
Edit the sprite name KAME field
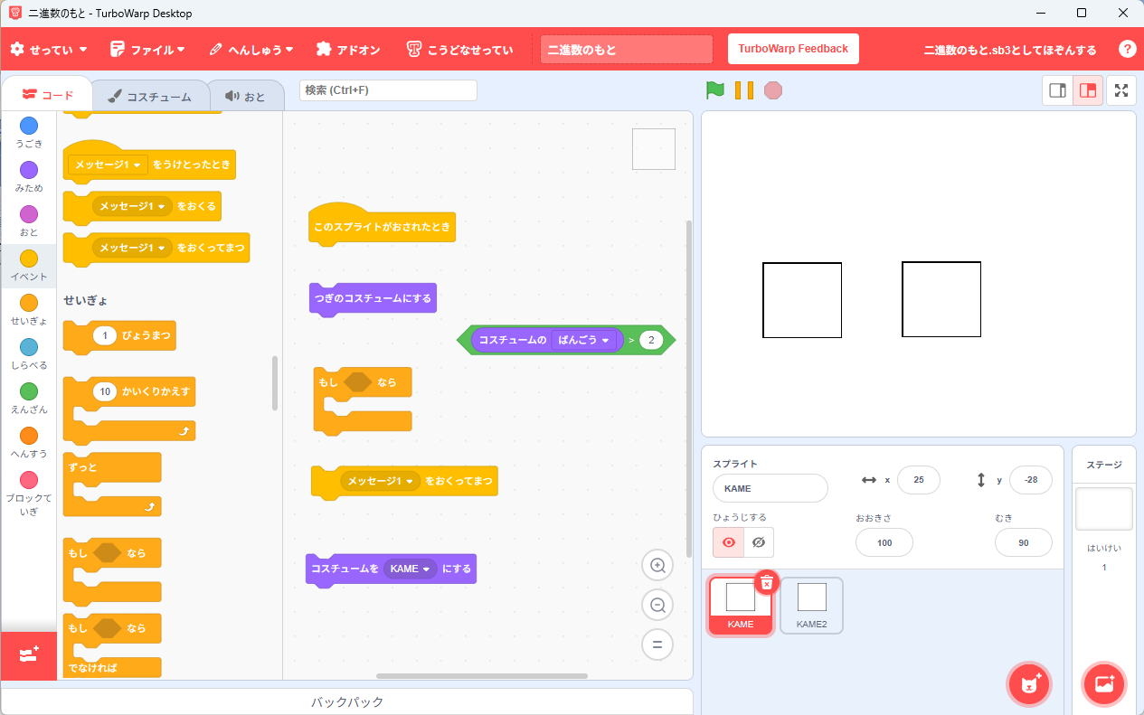pyautogui.click(x=771, y=488)
